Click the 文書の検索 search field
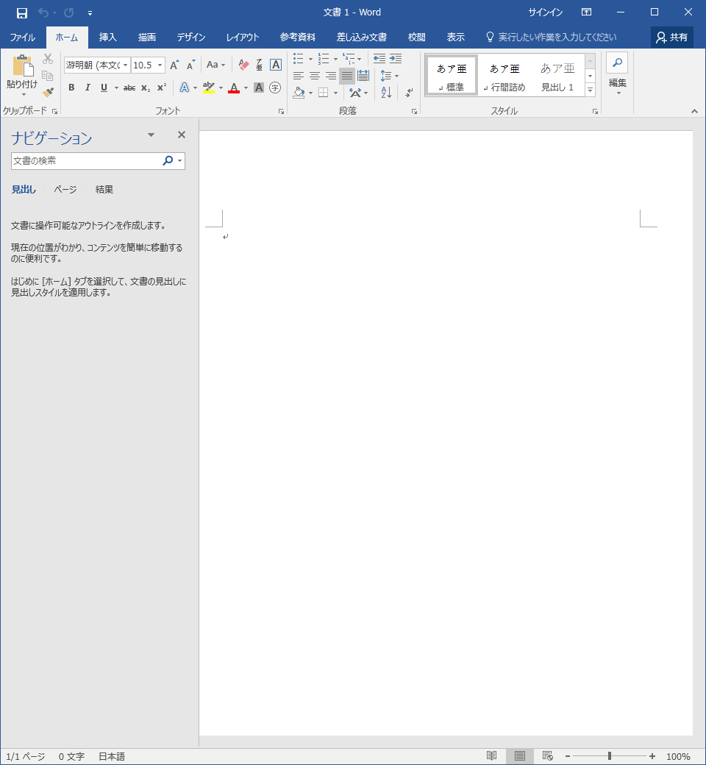Viewport: 706px width, 765px height. tap(87, 160)
